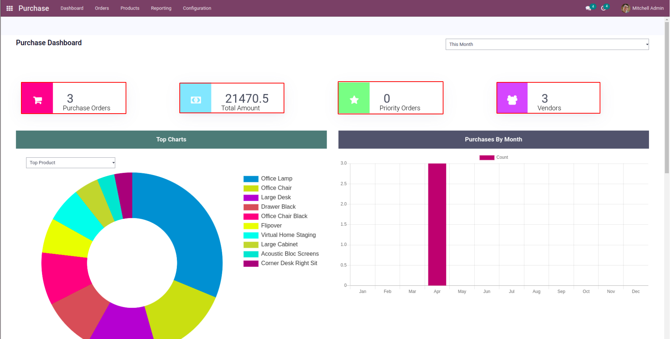Toggle Office Lamp legend entry

point(276,179)
